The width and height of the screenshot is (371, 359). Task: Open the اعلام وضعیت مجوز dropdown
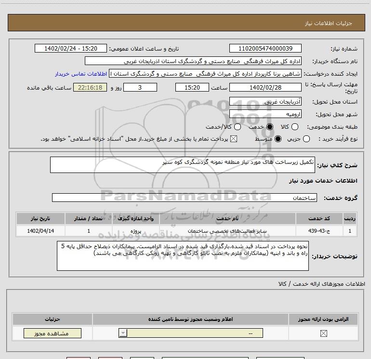[191, 333]
